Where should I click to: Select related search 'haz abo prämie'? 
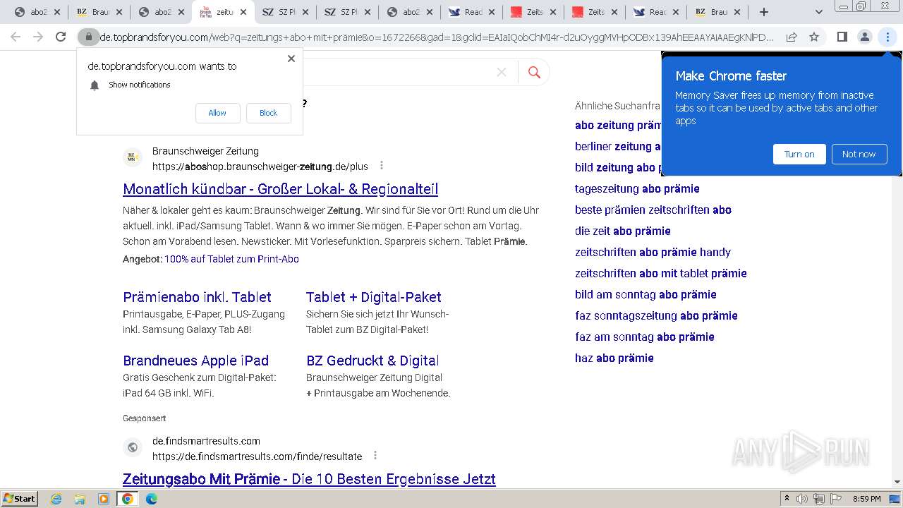pyautogui.click(x=614, y=358)
